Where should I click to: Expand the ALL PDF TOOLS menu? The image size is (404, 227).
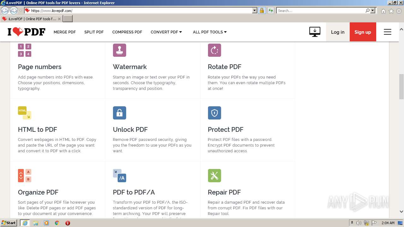210,32
